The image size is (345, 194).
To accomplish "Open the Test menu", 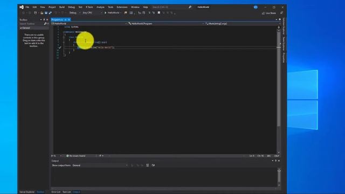I will [x=80, y=7].
